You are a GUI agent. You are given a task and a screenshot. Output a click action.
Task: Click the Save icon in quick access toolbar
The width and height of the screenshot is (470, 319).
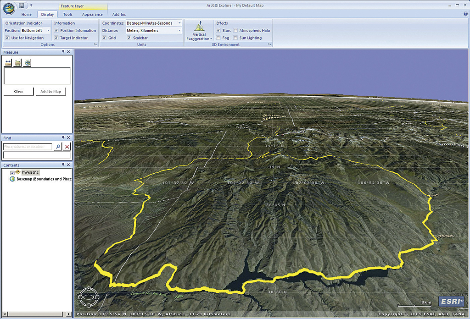click(22, 5)
